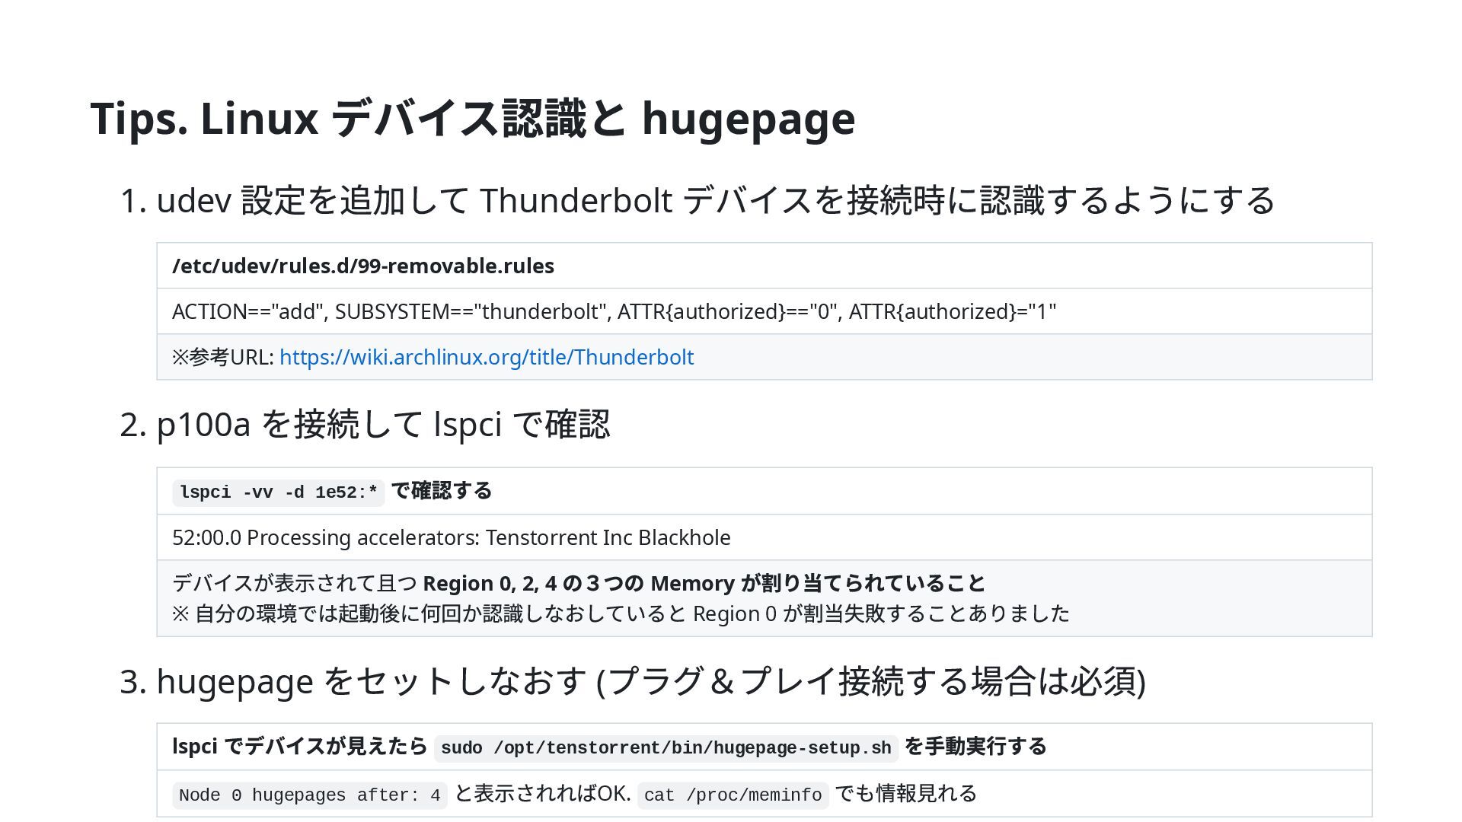Click the 'lspci -vv -d 1e52:*' code snippet

coord(279,492)
